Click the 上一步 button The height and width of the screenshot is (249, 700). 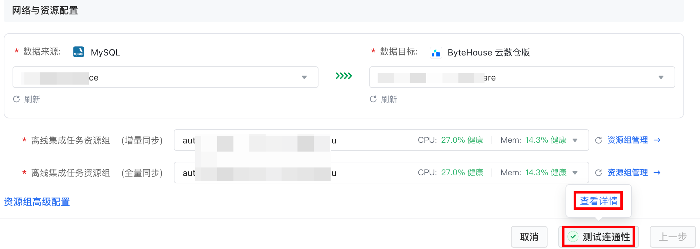pyautogui.click(x=673, y=237)
